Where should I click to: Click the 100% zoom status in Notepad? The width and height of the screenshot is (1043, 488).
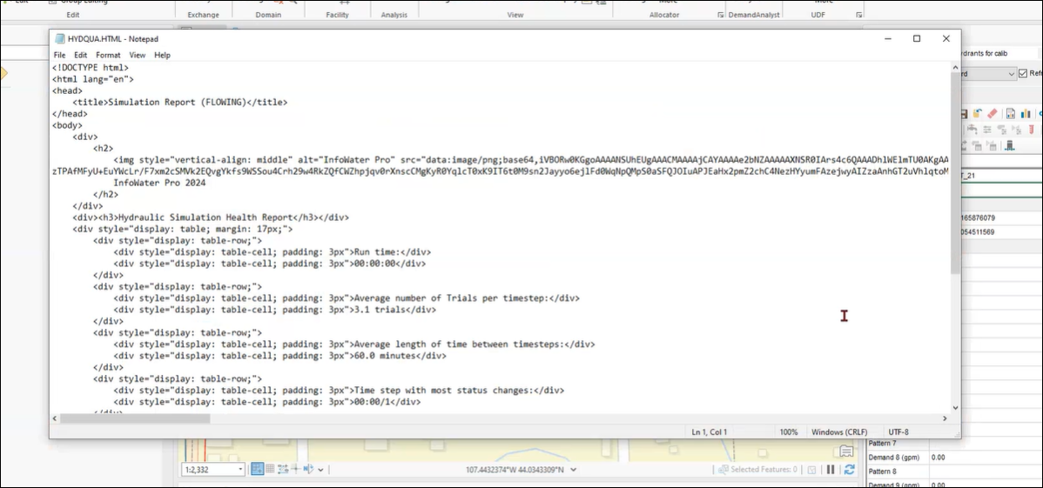[x=789, y=432]
